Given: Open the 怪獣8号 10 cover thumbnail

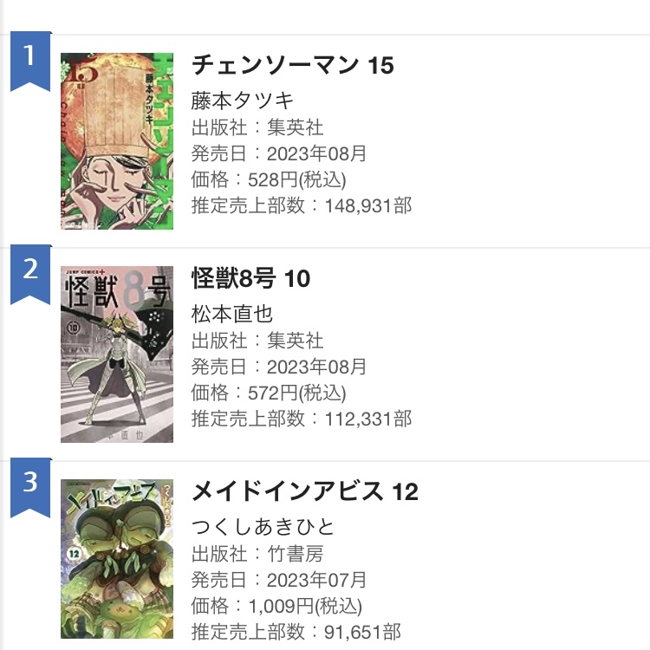Looking at the screenshot, I should point(117,354).
